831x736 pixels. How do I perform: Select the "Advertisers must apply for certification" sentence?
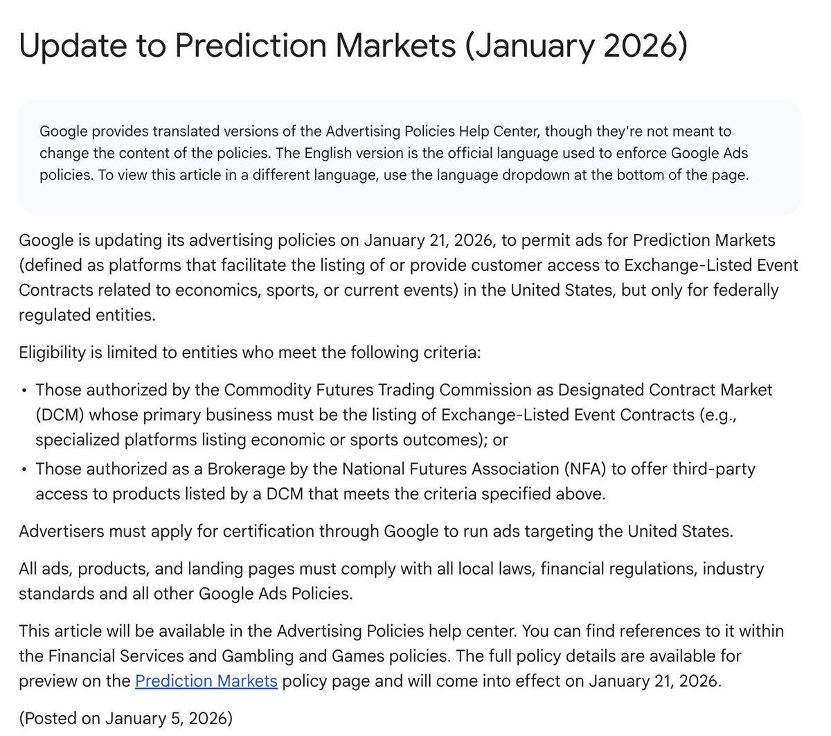pos(375,532)
